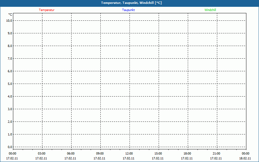
Task: Select the 9,0 y-axis value
Action: pyautogui.click(x=10, y=33)
